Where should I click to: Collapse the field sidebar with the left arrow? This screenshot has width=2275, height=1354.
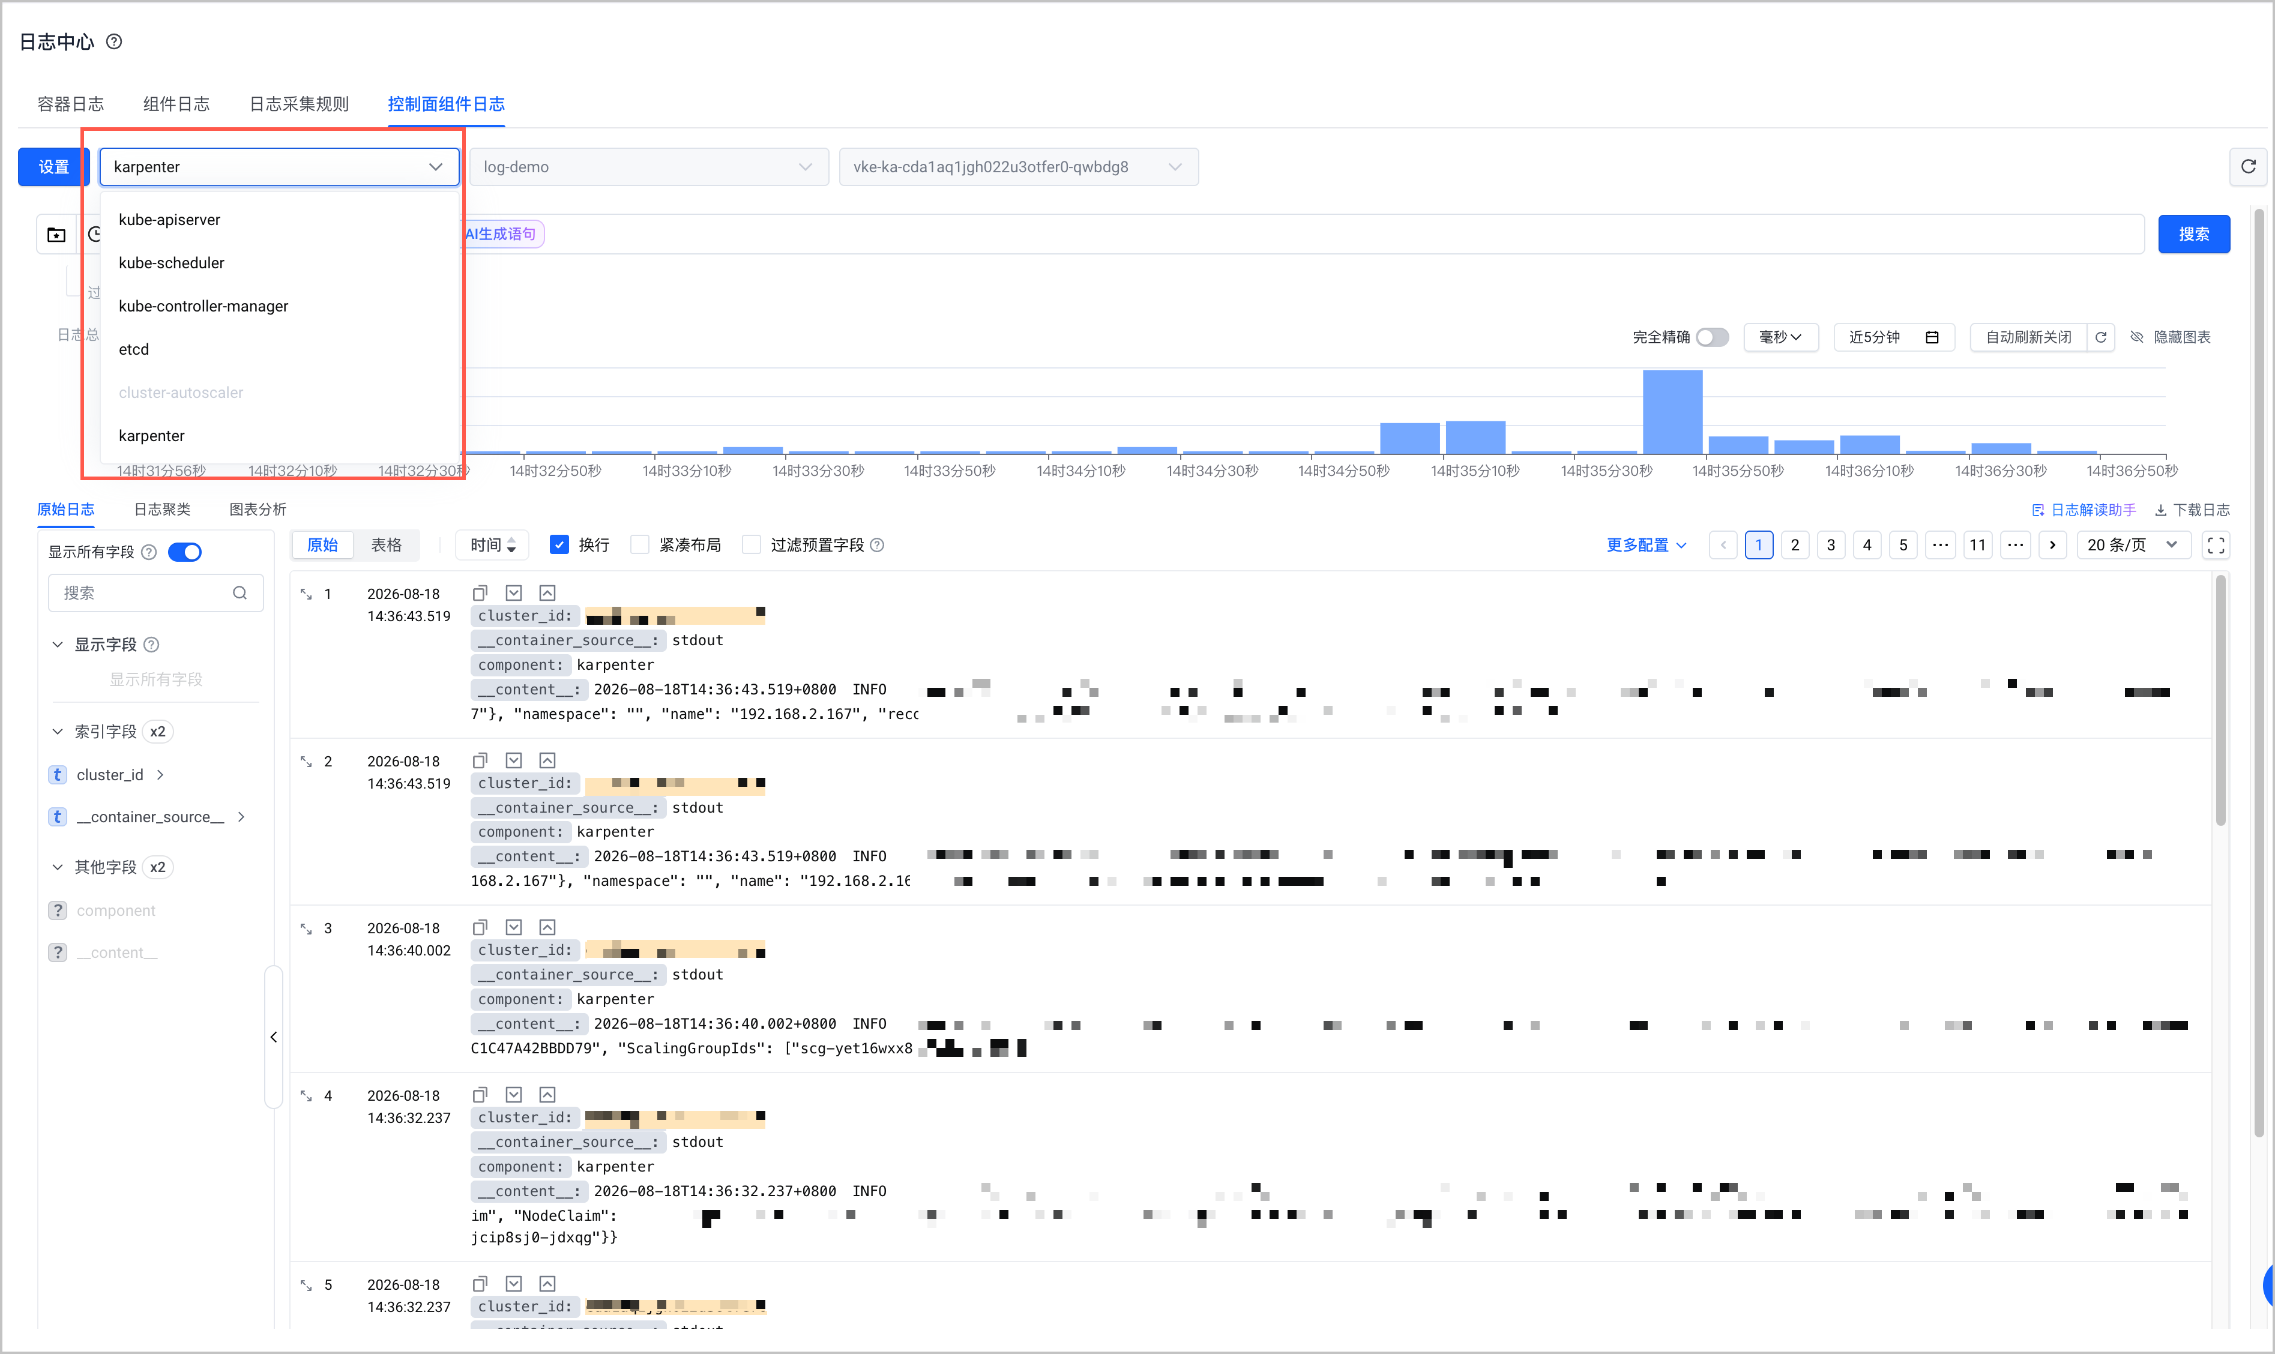click(274, 1037)
